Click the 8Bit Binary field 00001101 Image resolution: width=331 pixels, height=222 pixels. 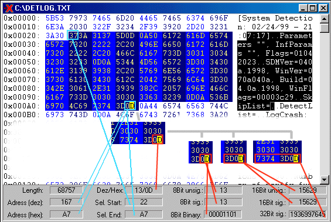(223, 214)
